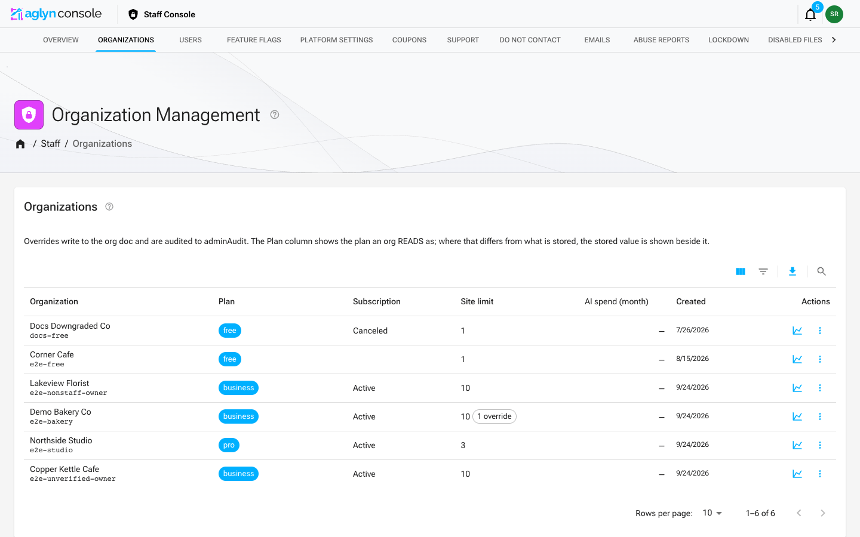Sort by the Site limit column header
Screen dimensions: 860x537
tap(477, 302)
